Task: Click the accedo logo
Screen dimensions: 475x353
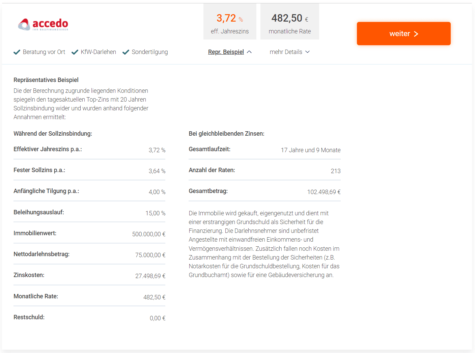Action: [x=43, y=24]
